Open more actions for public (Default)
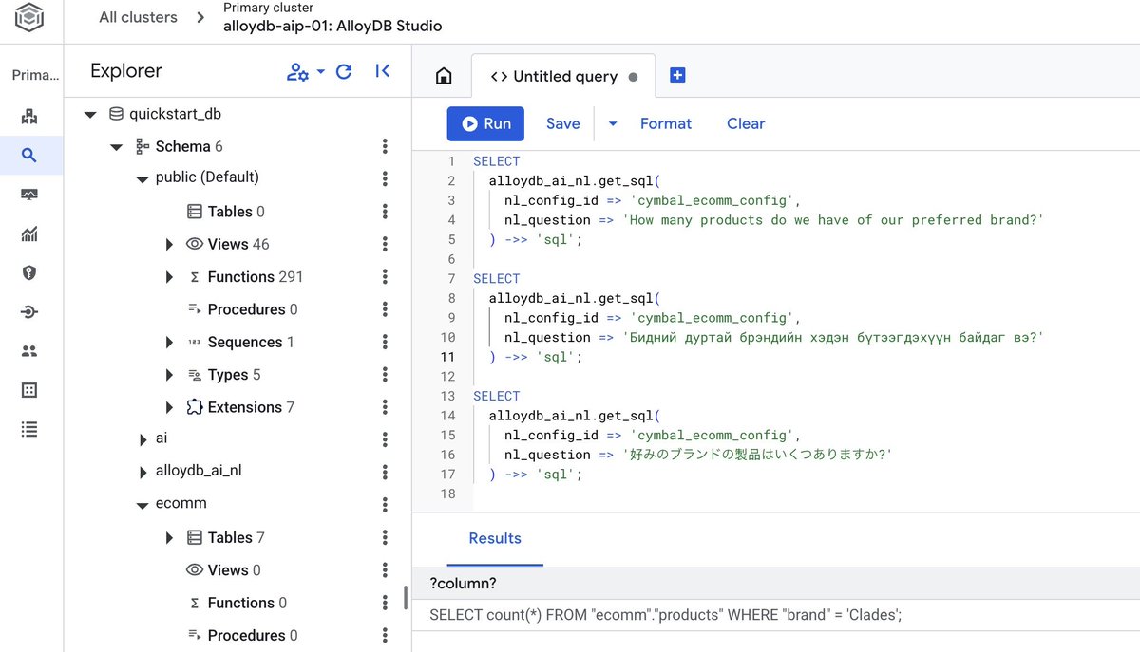The height and width of the screenshot is (652, 1140). coord(385,178)
